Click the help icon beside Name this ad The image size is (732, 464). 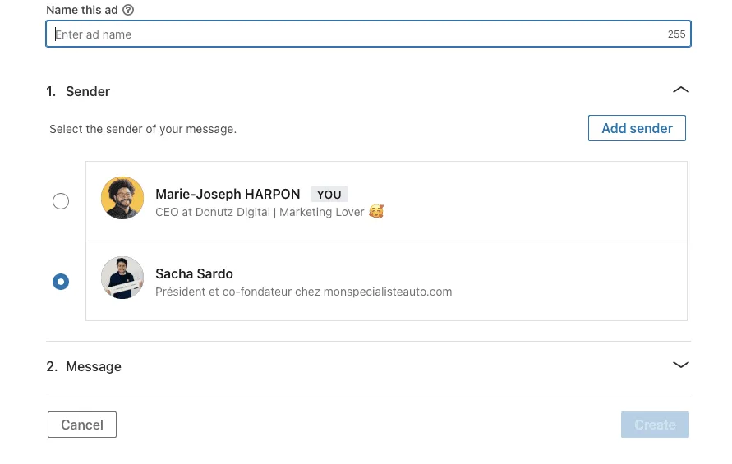pyautogui.click(x=128, y=10)
